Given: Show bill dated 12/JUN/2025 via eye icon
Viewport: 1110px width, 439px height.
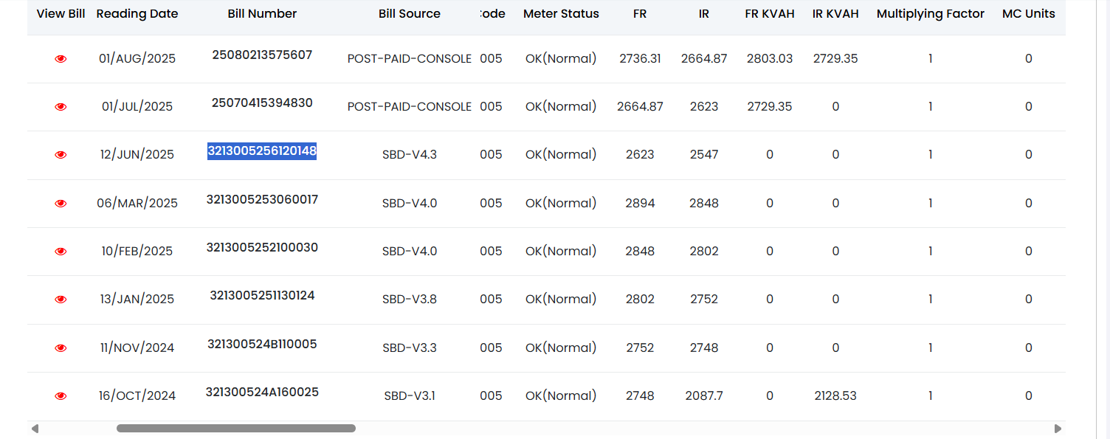Looking at the screenshot, I should click(61, 155).
